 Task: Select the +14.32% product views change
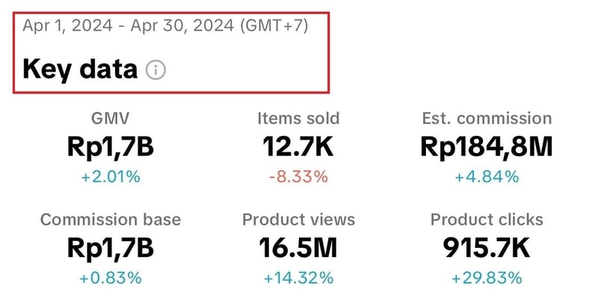point(298,278)
